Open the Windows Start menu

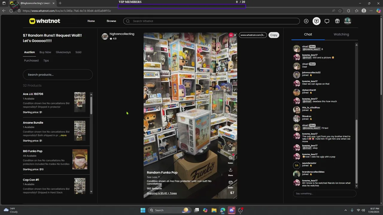click(143, 210)
